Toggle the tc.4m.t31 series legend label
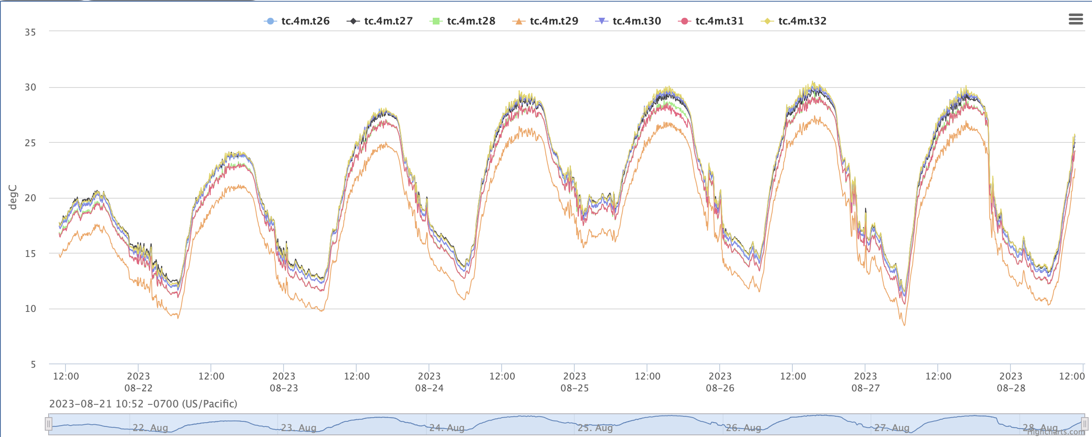This screenshot has width=1092, height=437. click(719, 21)
